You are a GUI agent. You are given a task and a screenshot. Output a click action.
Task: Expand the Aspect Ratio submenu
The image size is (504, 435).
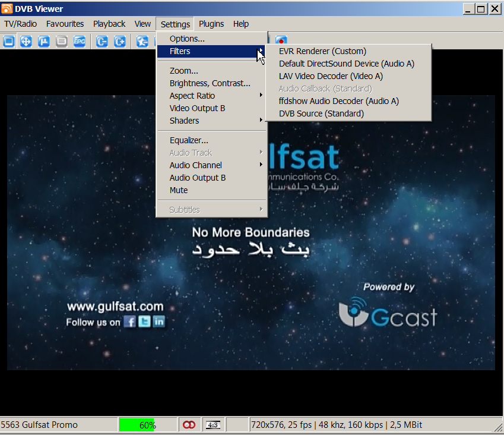[x=192, y=96]
